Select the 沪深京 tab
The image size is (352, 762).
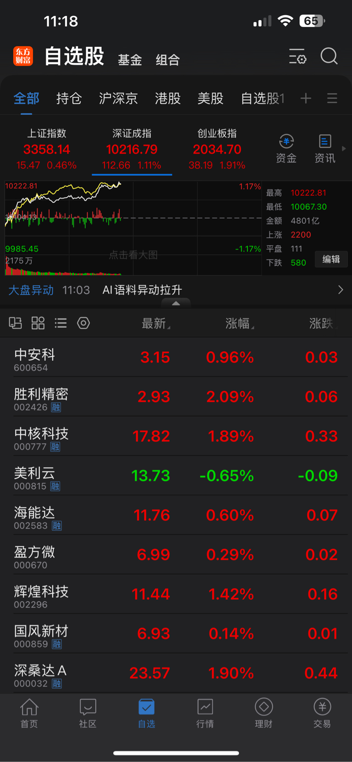[119, 98]
